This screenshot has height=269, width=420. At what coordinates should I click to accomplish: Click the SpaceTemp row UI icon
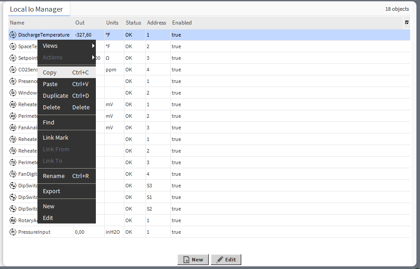(x=13, y=46)
